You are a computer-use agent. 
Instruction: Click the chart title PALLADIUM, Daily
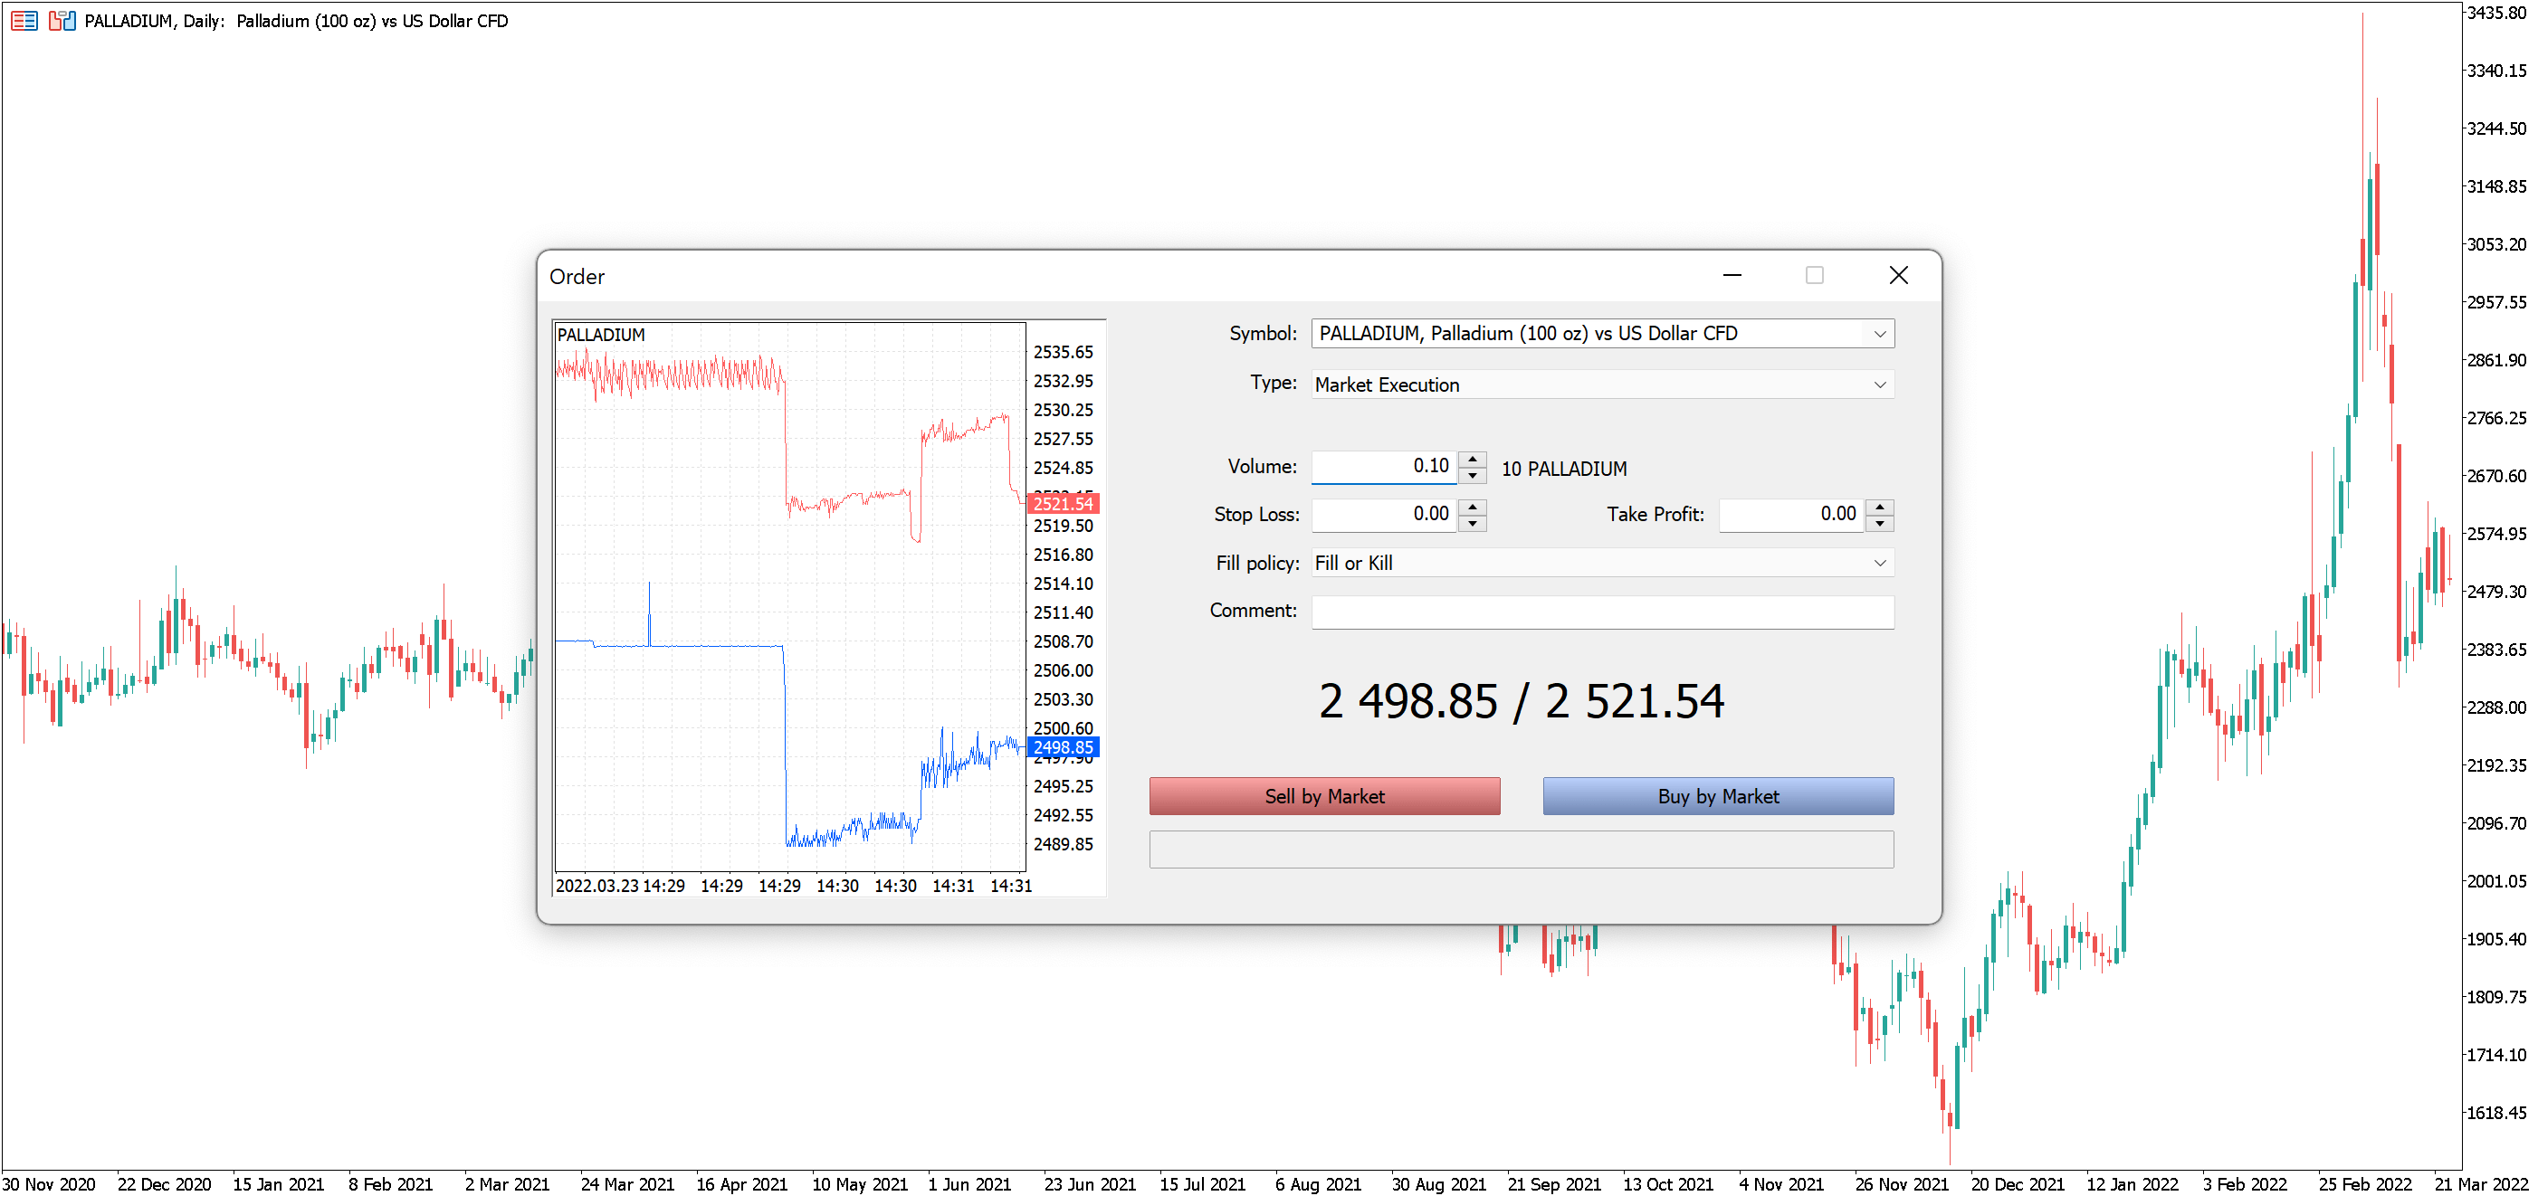(x=154, y=21)
